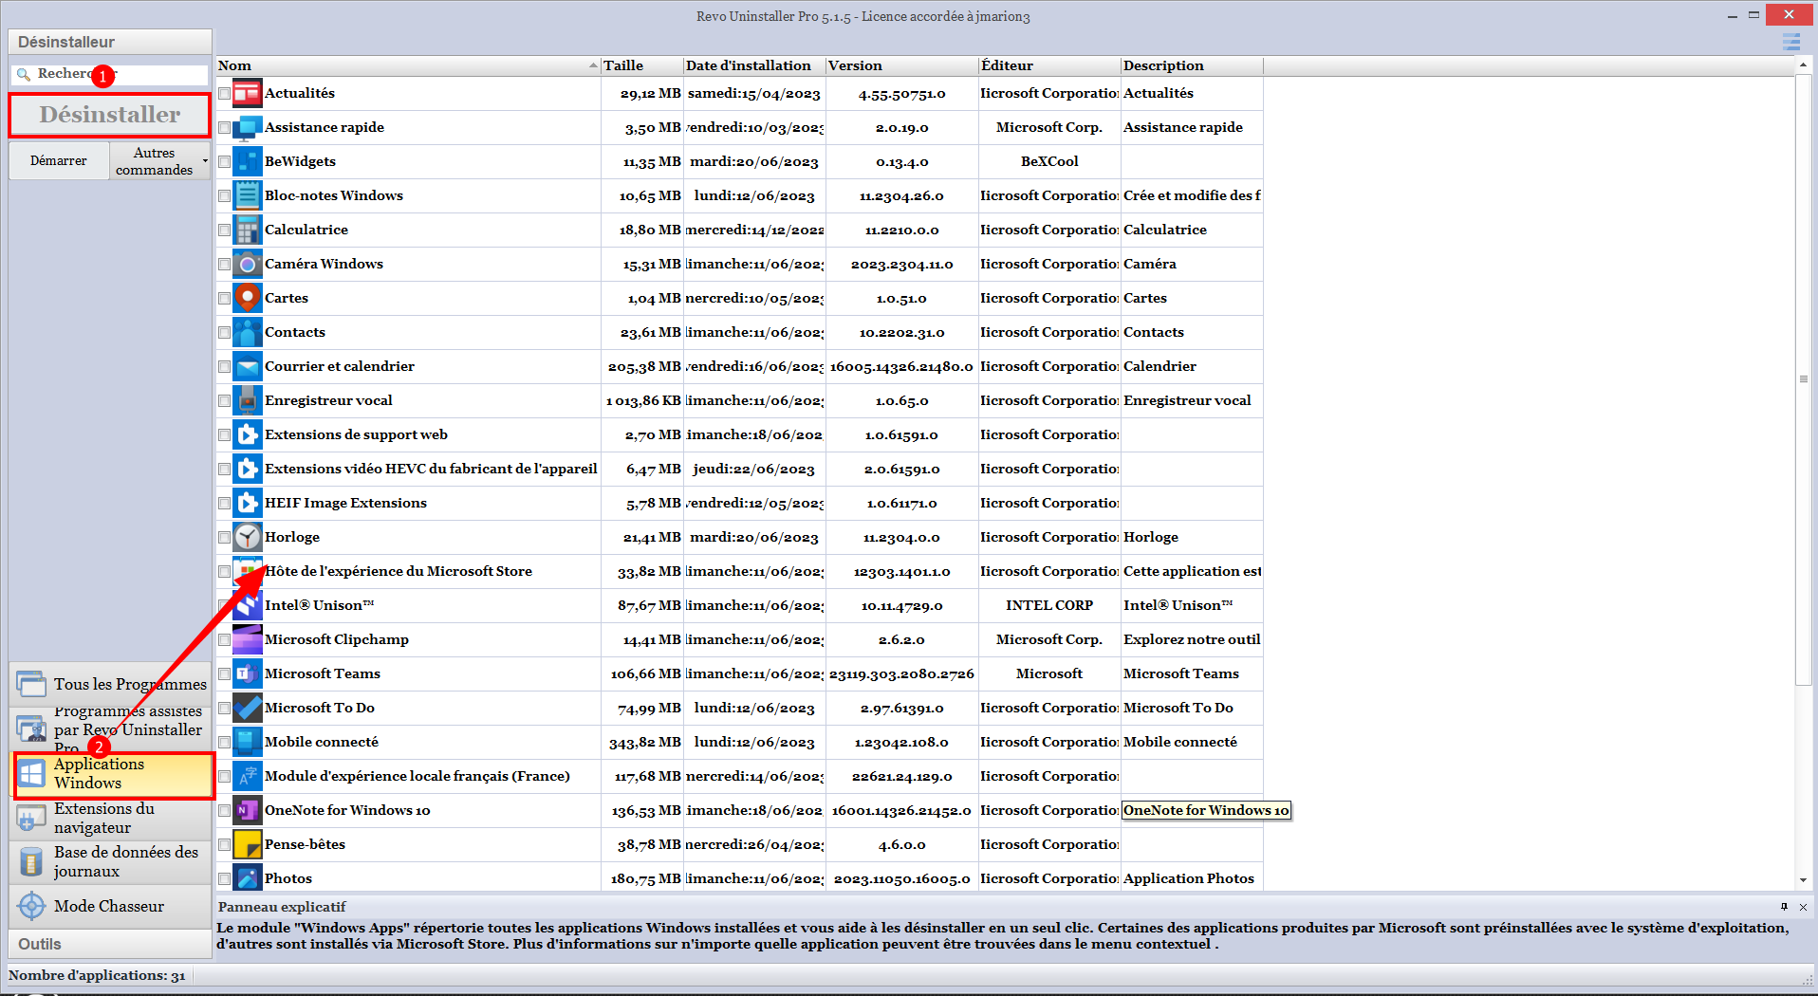
Task: Select the Intel® Unison™ row name
Action: [320, 605]
